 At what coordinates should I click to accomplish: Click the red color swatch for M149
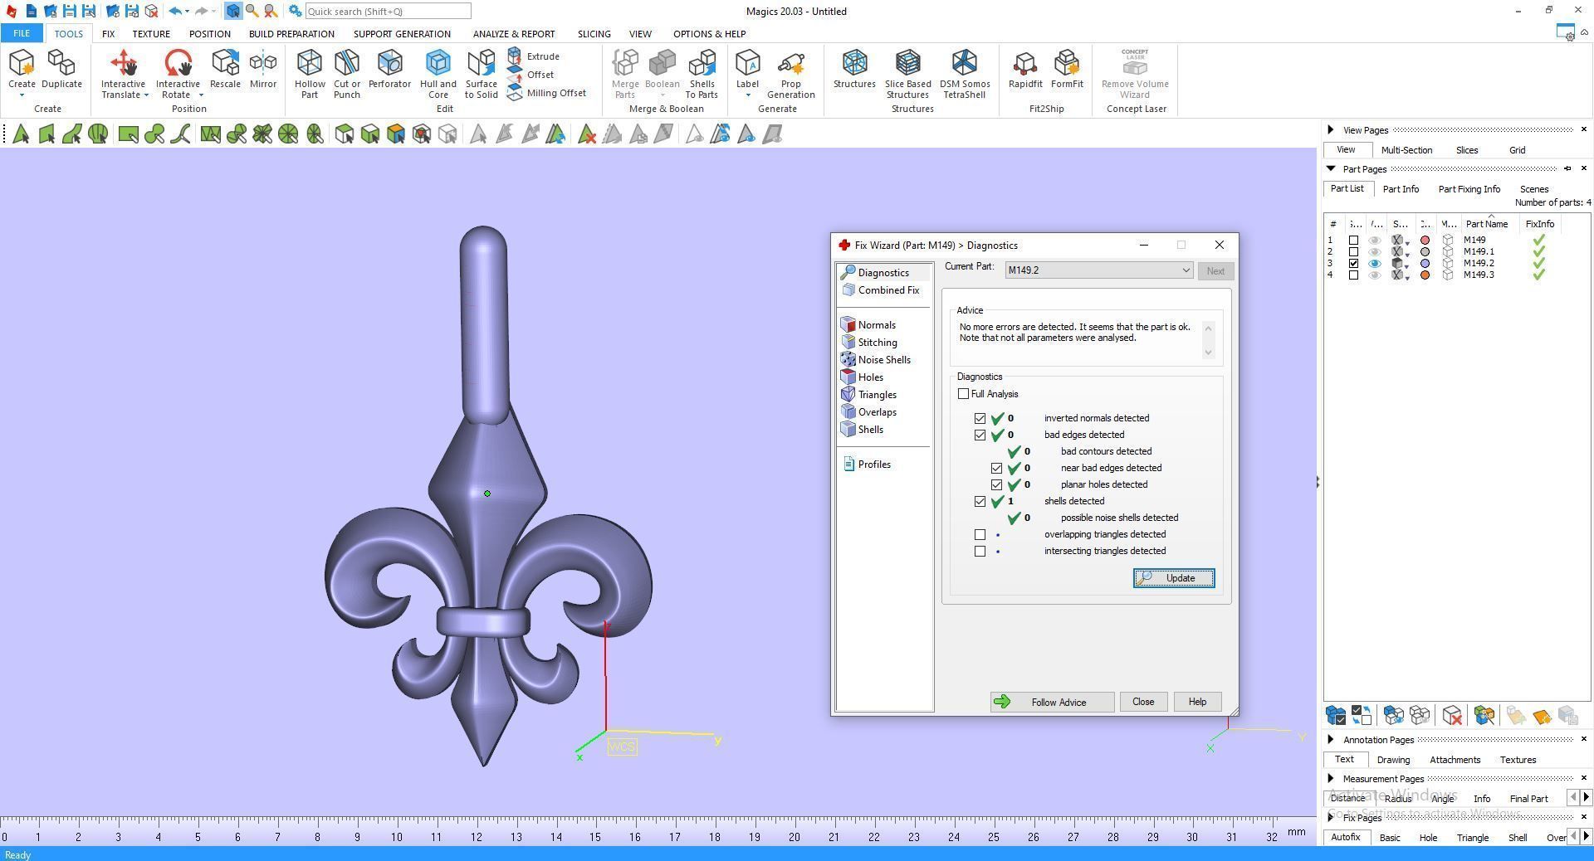(x=1425, y=240)
